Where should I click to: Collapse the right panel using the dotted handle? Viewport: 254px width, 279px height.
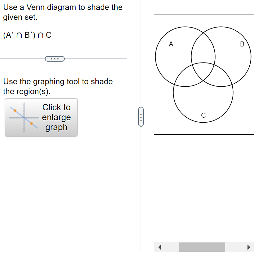[x=141, y=117]
